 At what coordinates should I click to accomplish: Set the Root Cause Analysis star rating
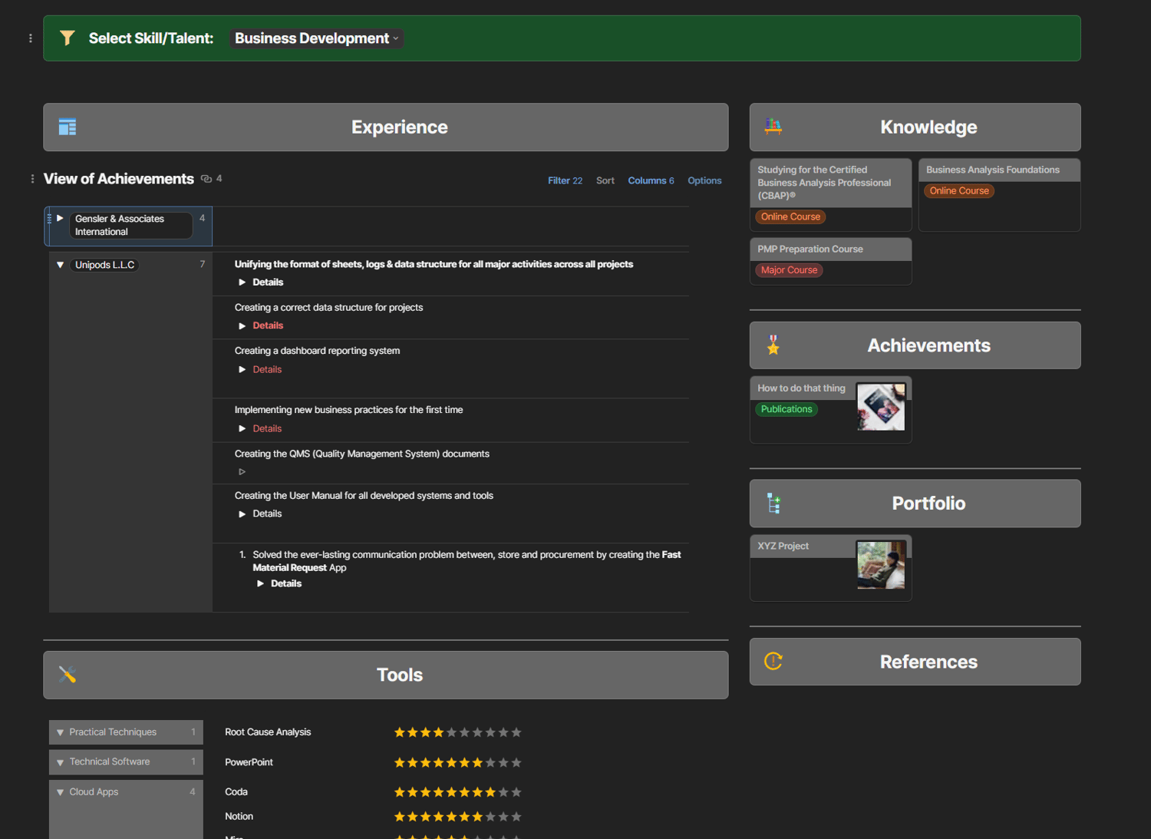point(457,732)
